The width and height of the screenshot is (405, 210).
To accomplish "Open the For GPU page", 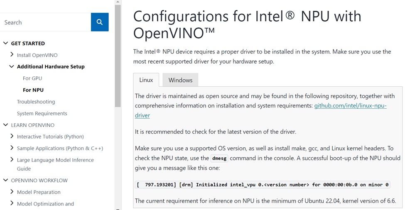I will tap(32, 78).
